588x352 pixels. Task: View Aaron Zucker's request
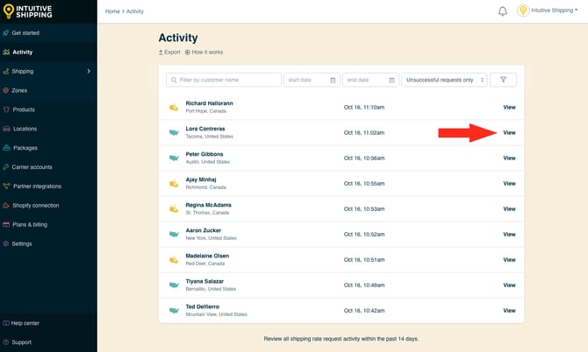[509, 235]
